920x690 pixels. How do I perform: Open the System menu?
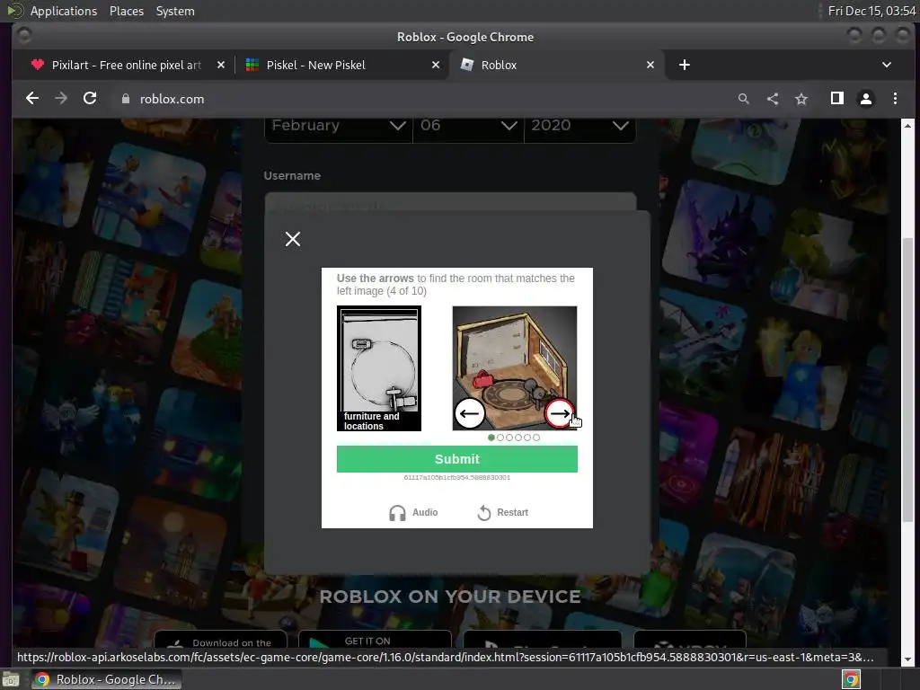(x=175, y=11)
